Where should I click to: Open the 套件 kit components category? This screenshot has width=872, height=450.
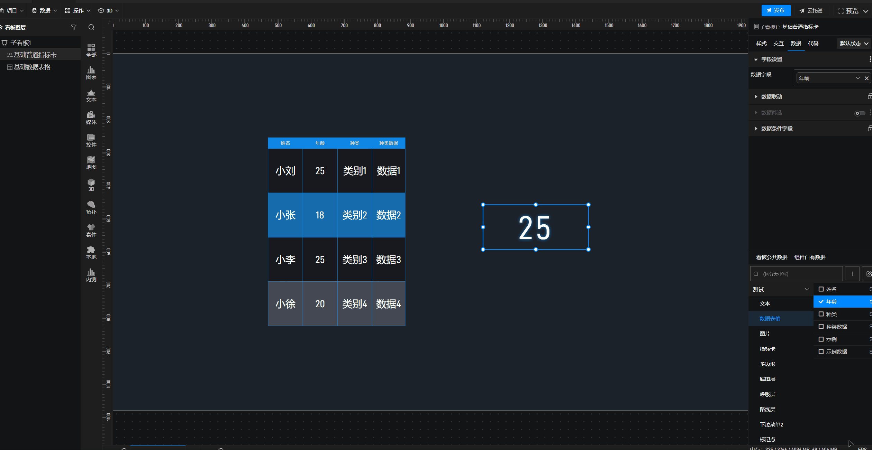pyautogui.click(x=91, y=230)
